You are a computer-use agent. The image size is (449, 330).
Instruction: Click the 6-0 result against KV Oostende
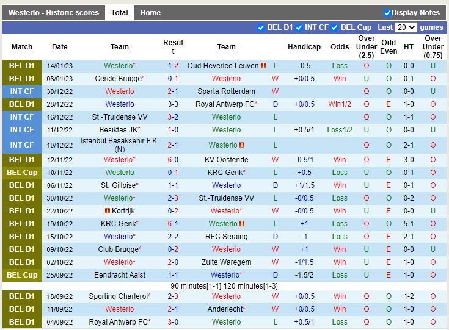click(x=173, y=160)
